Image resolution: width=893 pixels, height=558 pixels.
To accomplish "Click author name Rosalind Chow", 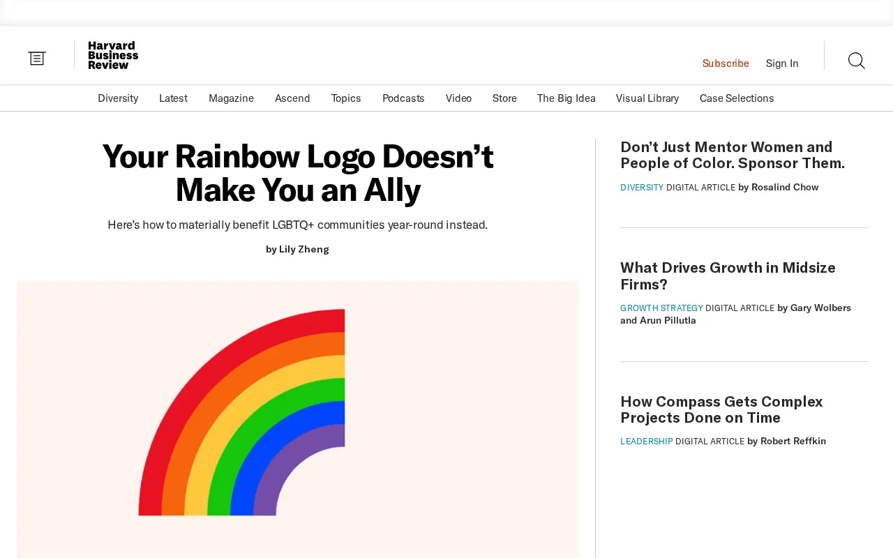I will [785, 187].
